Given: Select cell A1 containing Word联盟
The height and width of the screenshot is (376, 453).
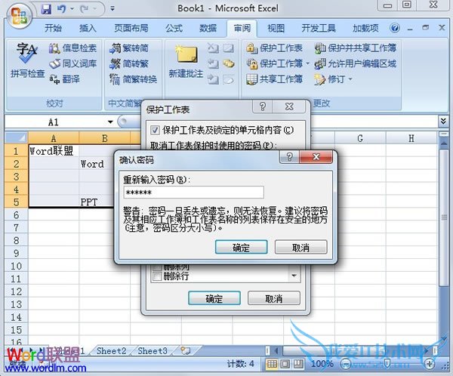Looking at the screenshot, I should (x=54, y=151).
